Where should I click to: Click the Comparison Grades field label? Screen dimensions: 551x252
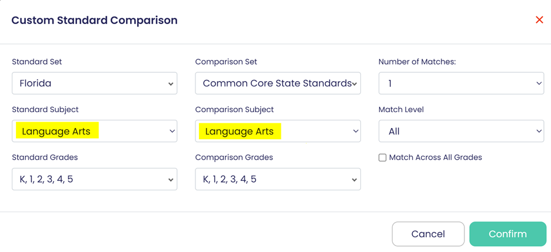pyautogui.click(x=234, y=157)
